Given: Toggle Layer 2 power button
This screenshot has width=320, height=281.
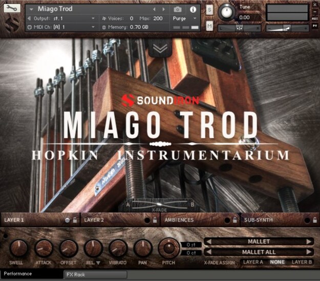Looking at the screenshot, I should [147, 220].
